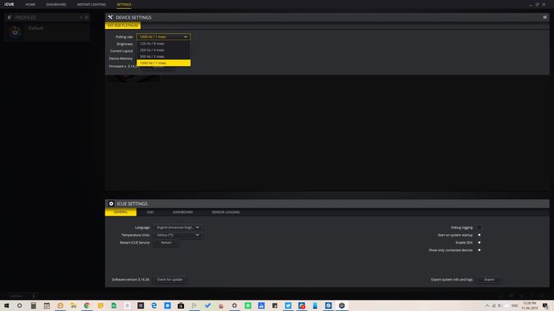Screen dimensions: 554x311
Task: Open the Profiles panel menu icon
Action: tap(86, 17)
